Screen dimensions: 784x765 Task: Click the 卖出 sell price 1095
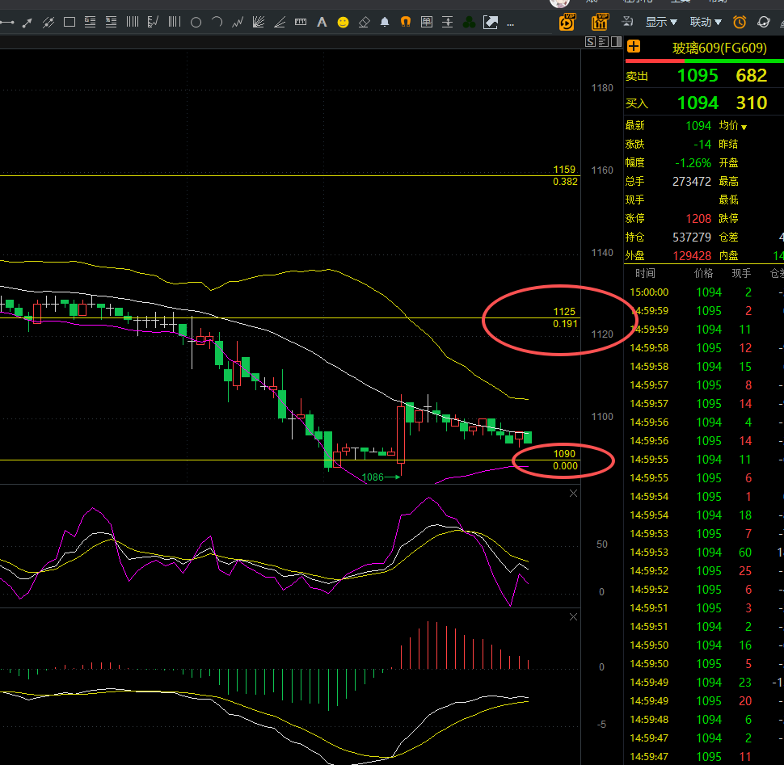[698, 75]
